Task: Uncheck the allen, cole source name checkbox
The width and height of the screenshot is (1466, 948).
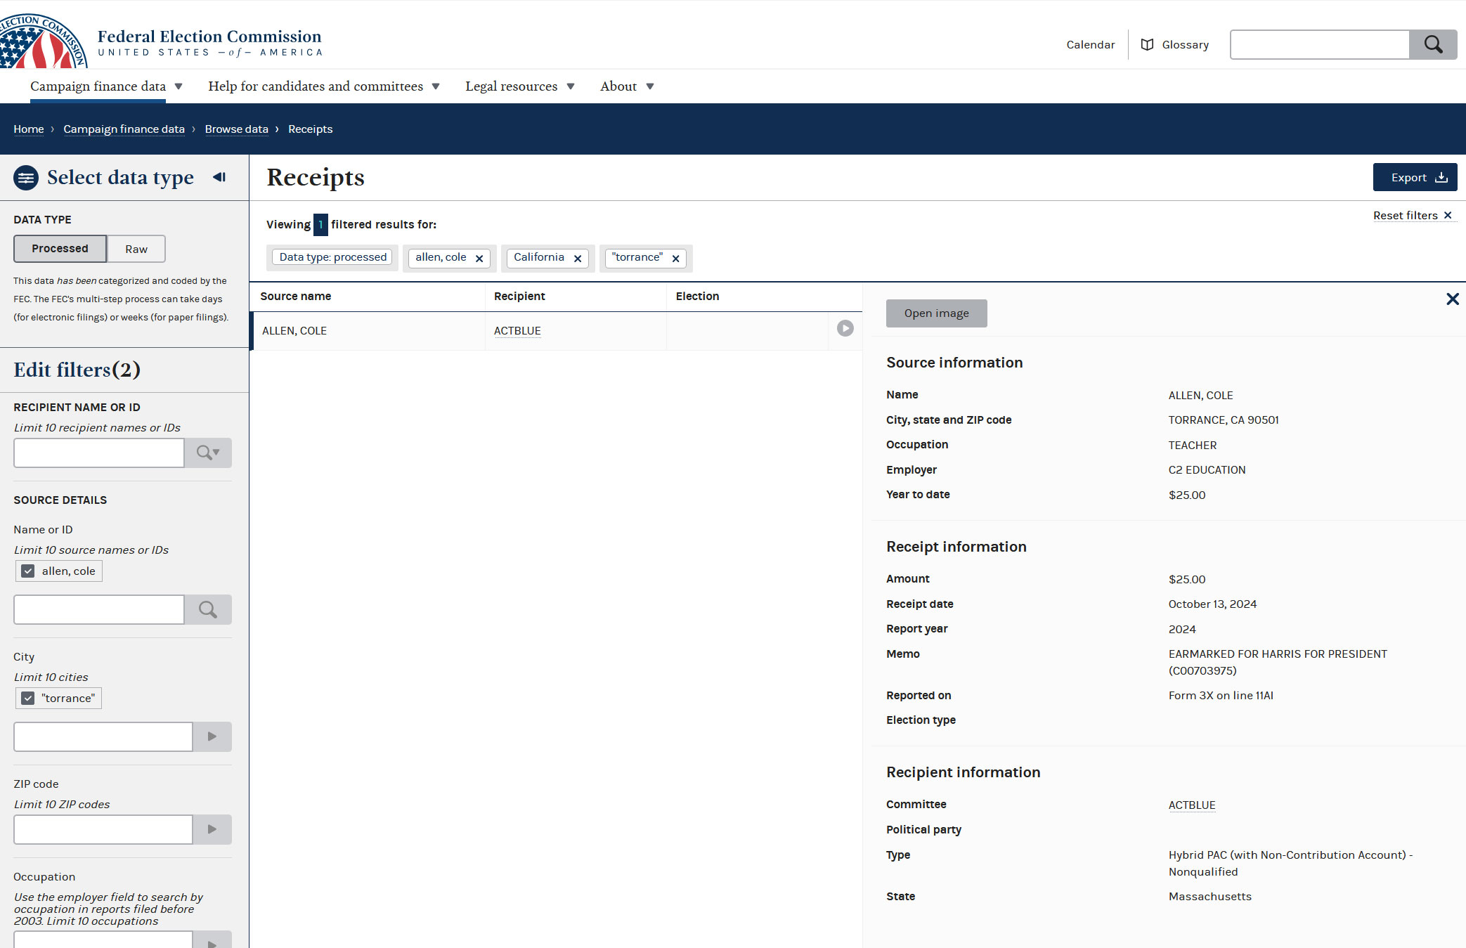Action: point(28,571)
